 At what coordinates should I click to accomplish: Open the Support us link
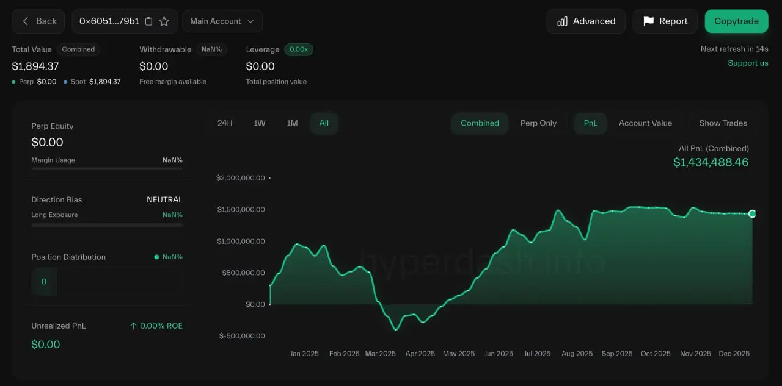[x=748, y=63]
